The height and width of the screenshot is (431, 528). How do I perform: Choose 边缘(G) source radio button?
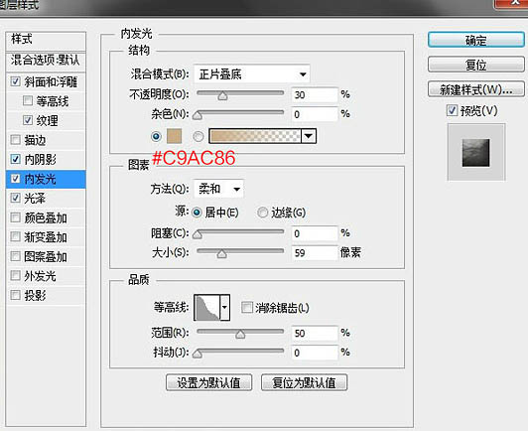coord(262,213)
